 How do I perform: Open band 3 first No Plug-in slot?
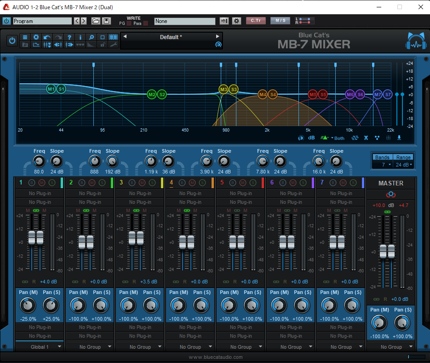(x=140, y=193)
